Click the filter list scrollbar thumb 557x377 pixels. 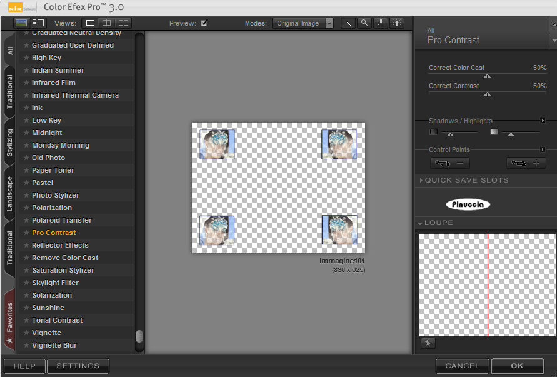tap(139, 336)
